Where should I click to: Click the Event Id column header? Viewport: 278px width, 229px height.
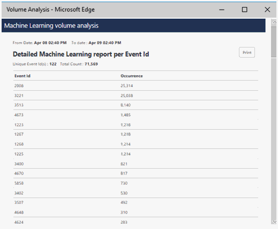pyautogui.click(x=22, y=76)
